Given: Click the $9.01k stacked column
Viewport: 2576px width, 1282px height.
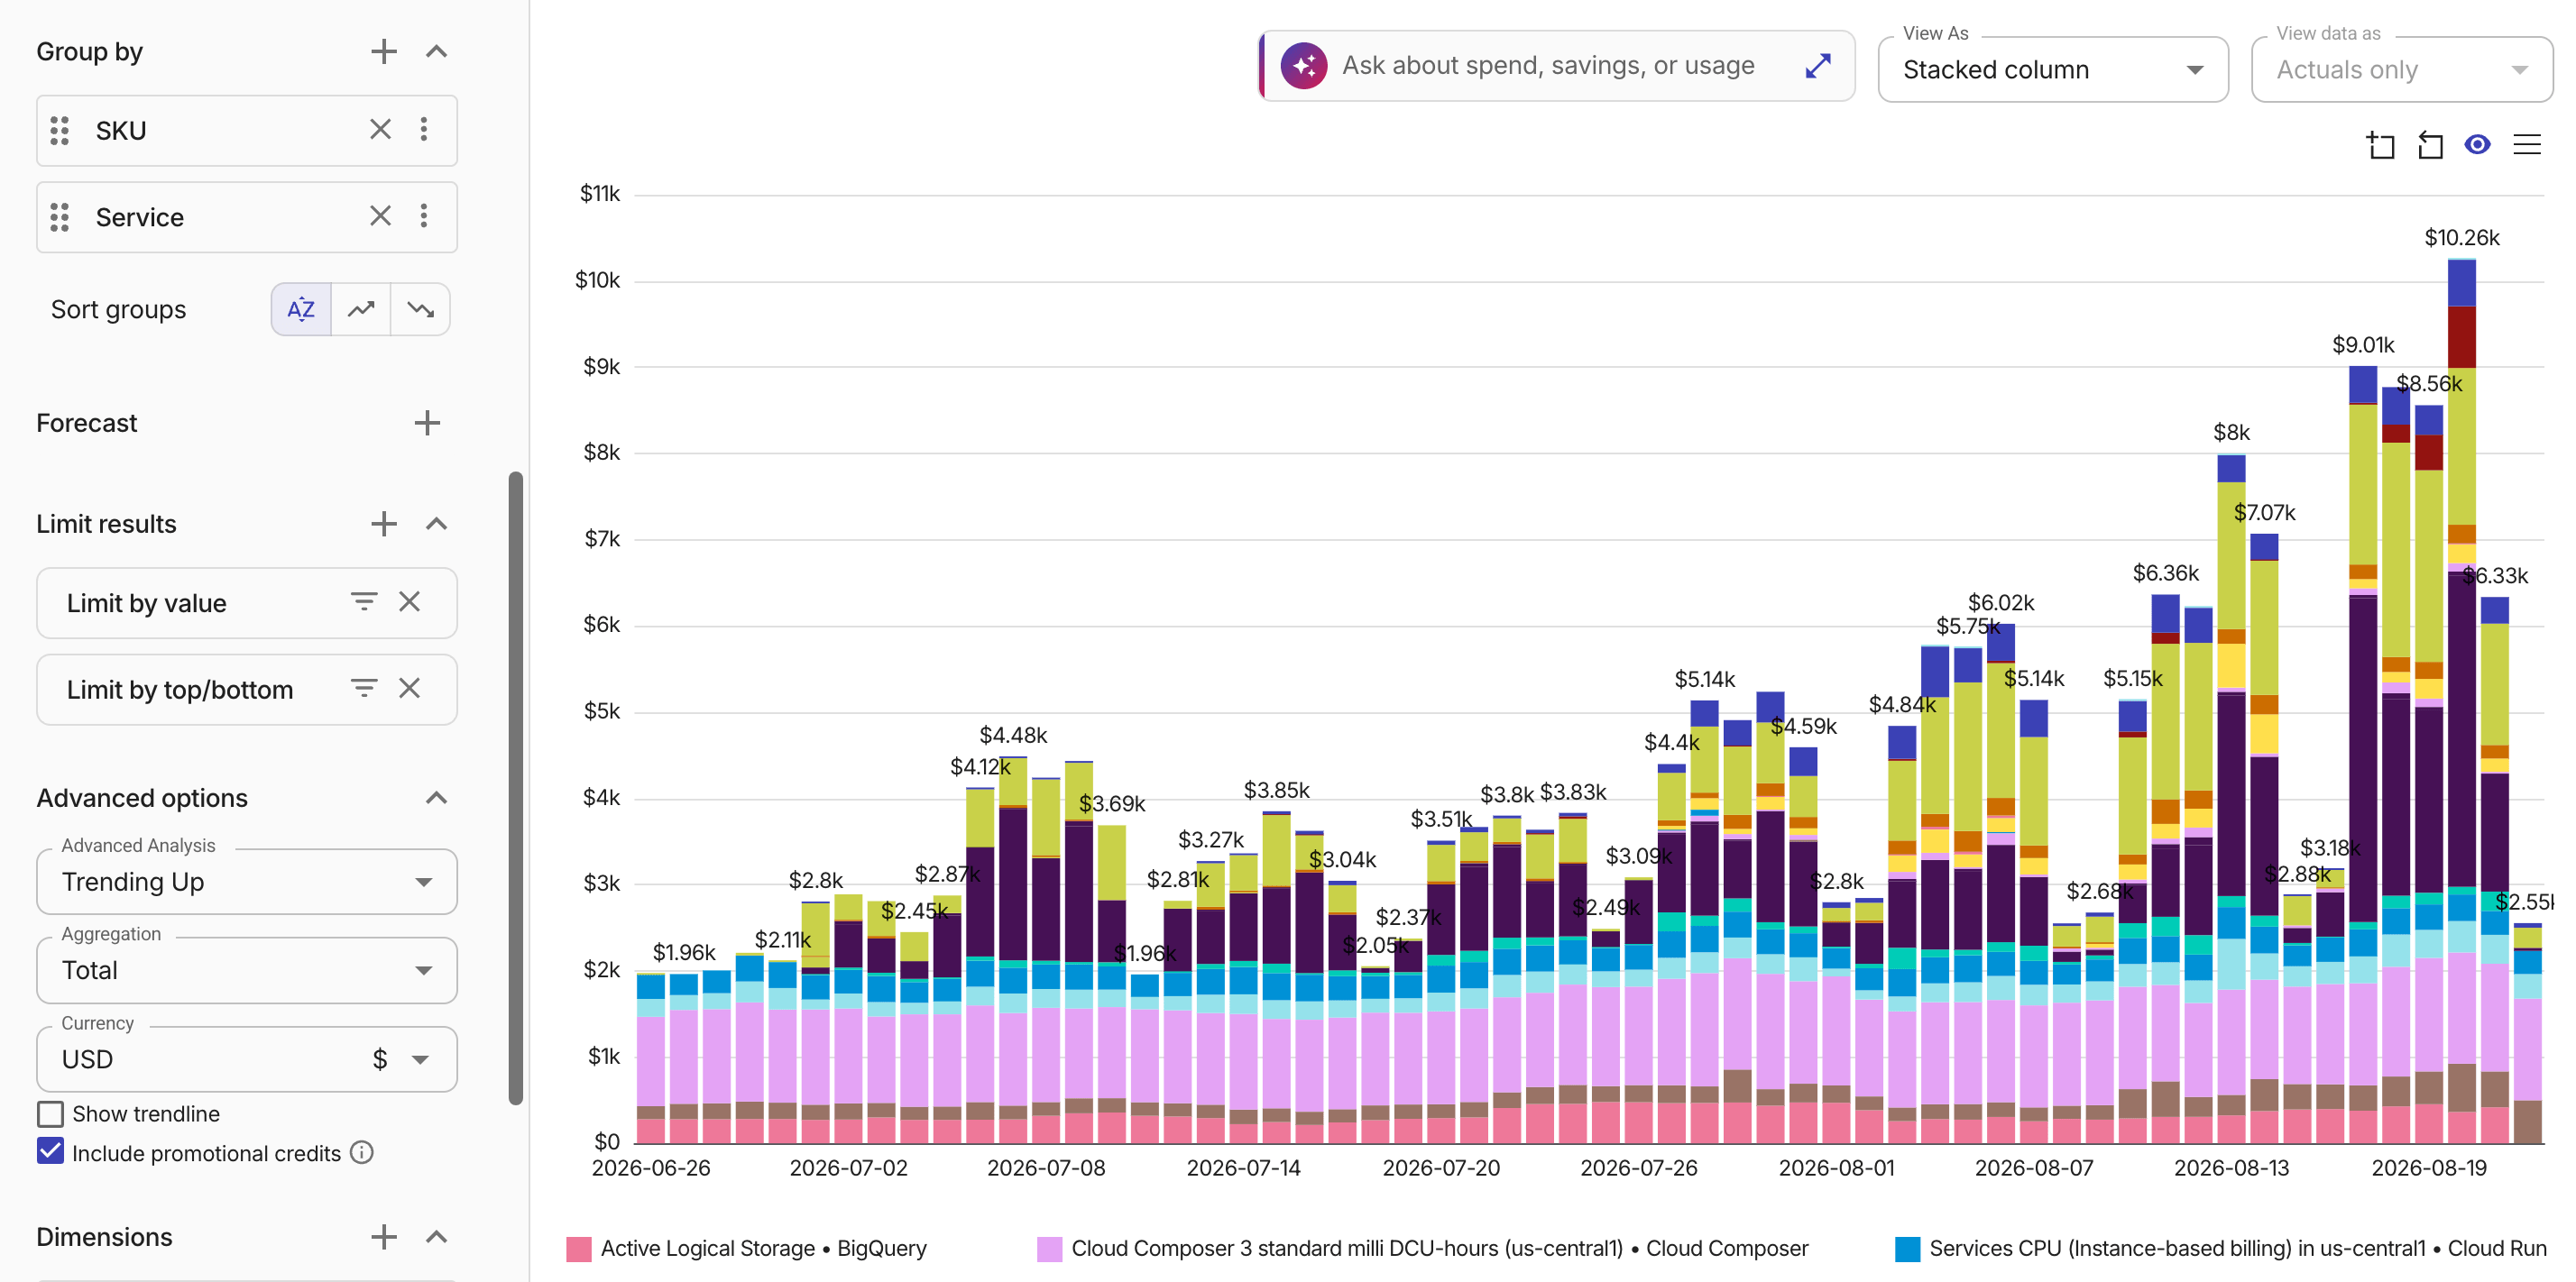Looking at the screenshot, I should [2363, 755].
